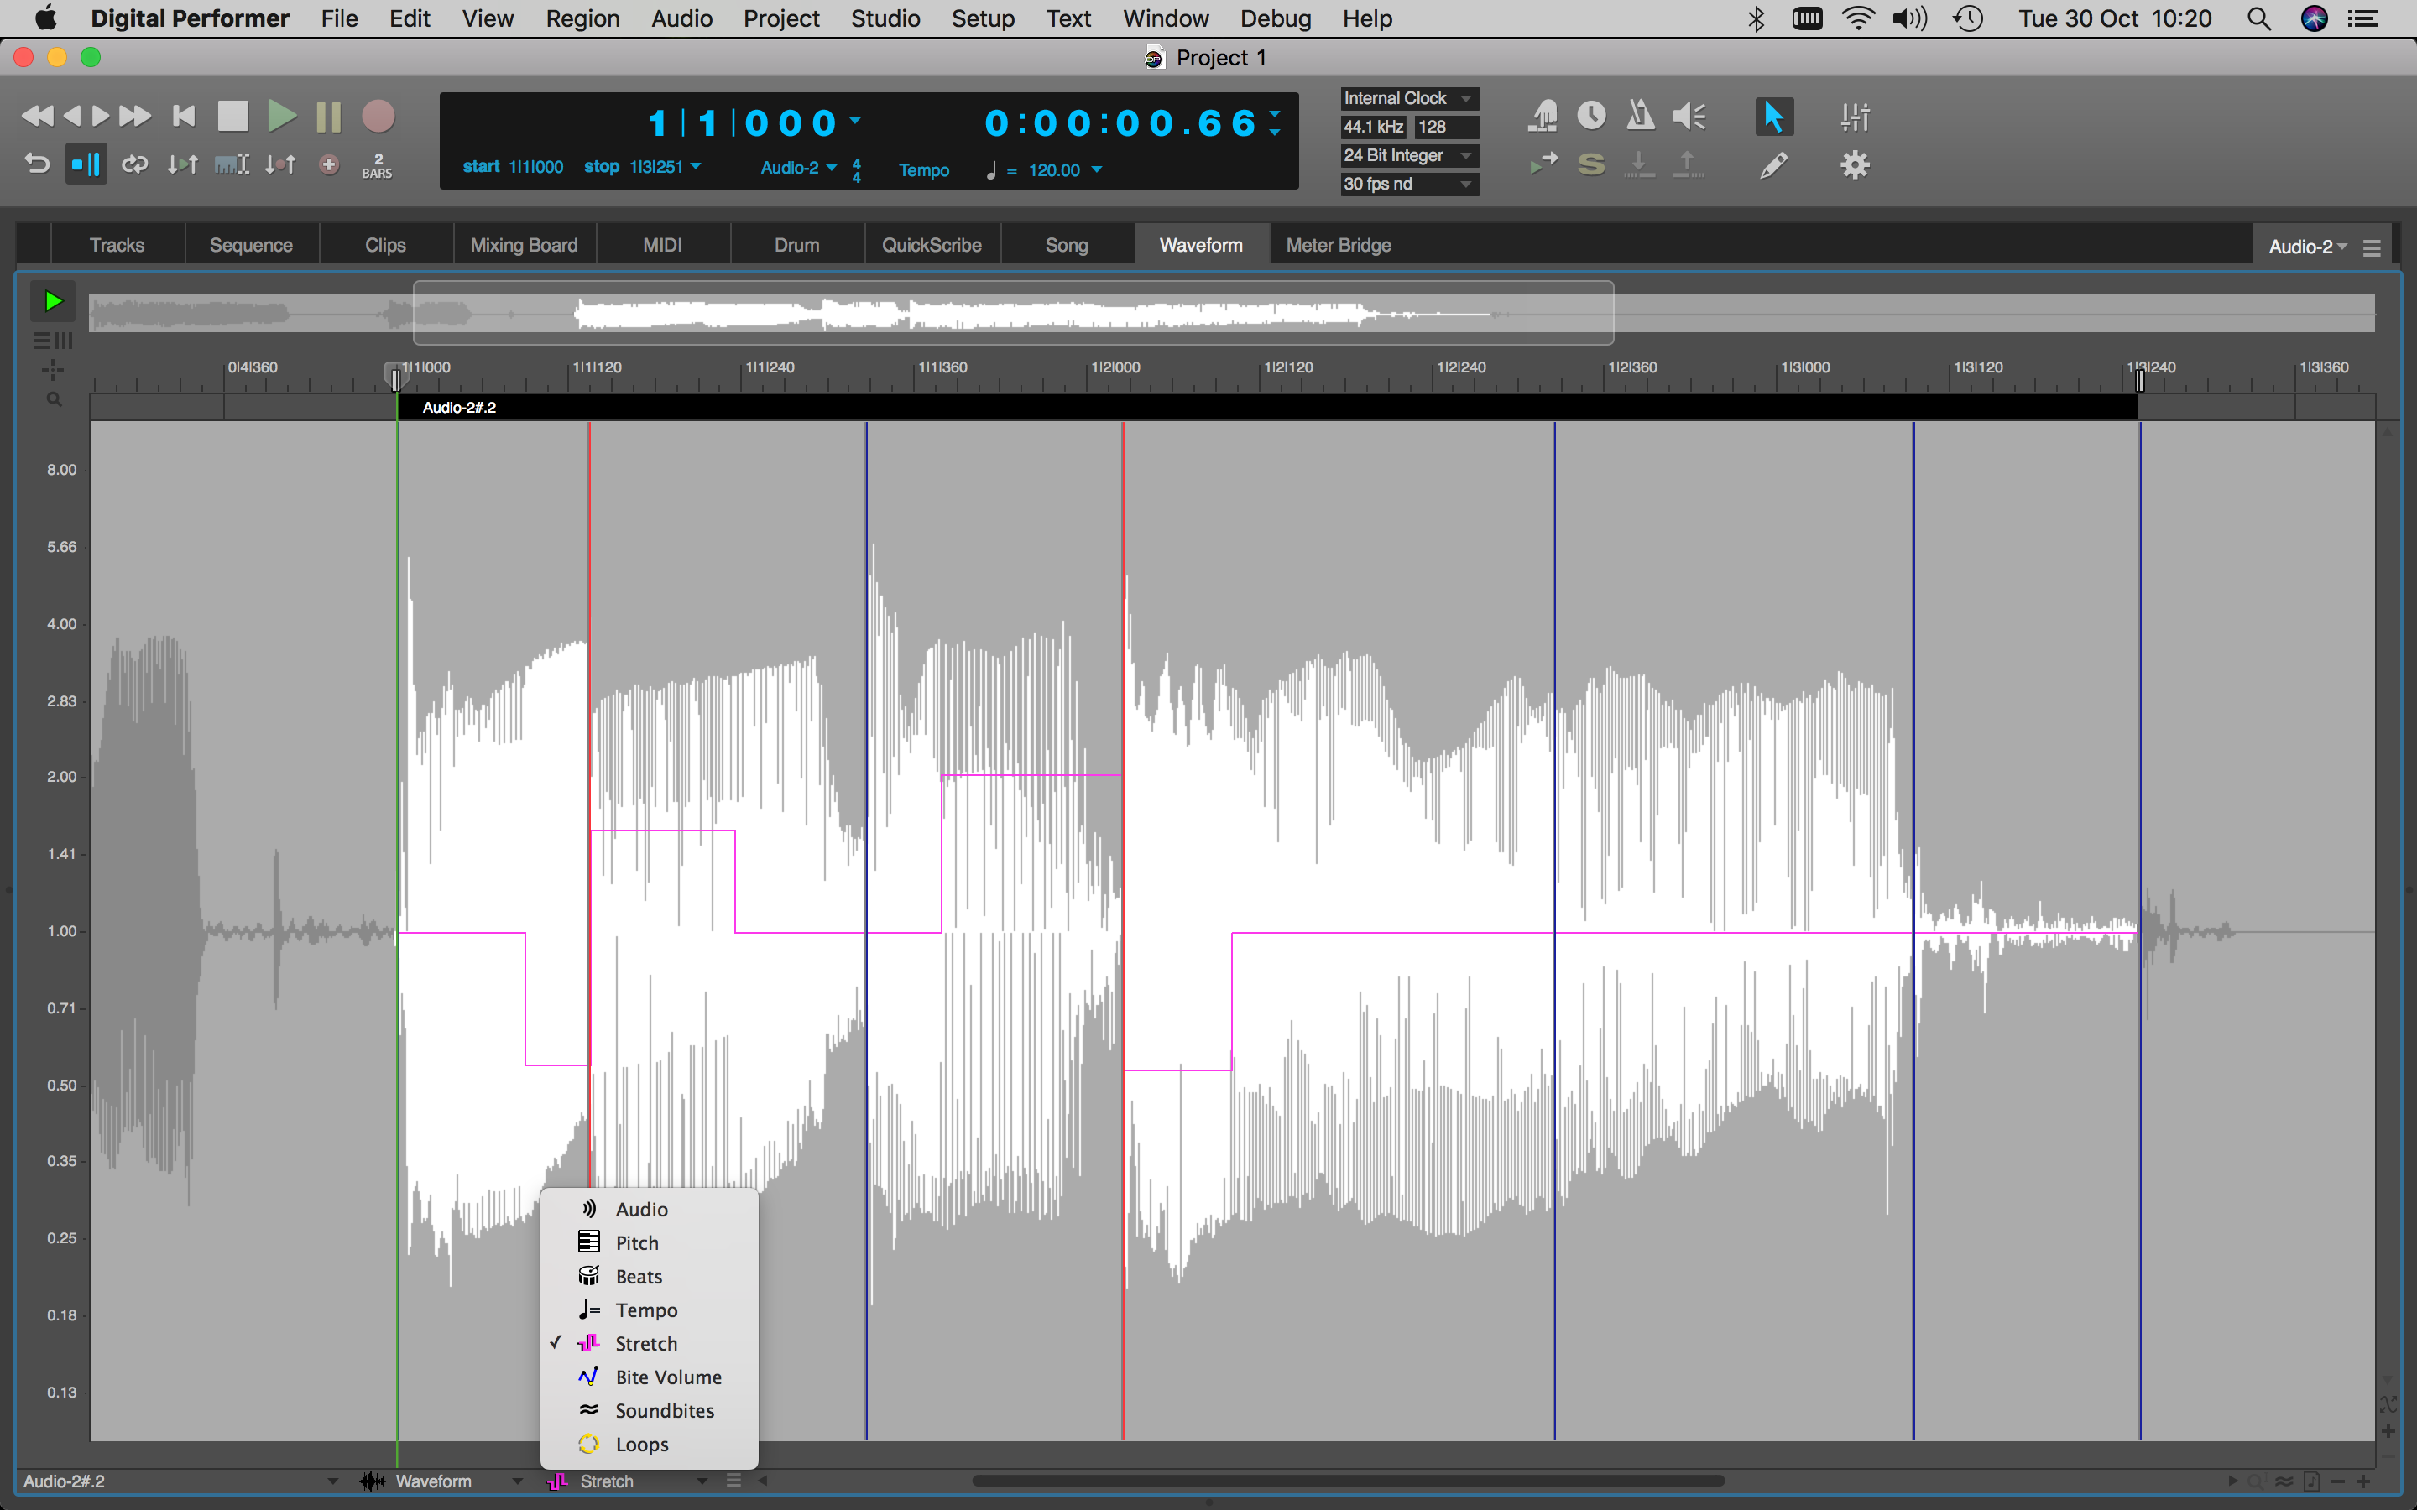
Task: Switch to the Tracks tab
Action: (117, 245)
